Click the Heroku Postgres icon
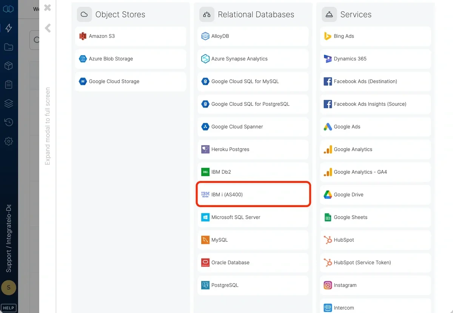Screen dimensions: 453x313 pos(205,149)
